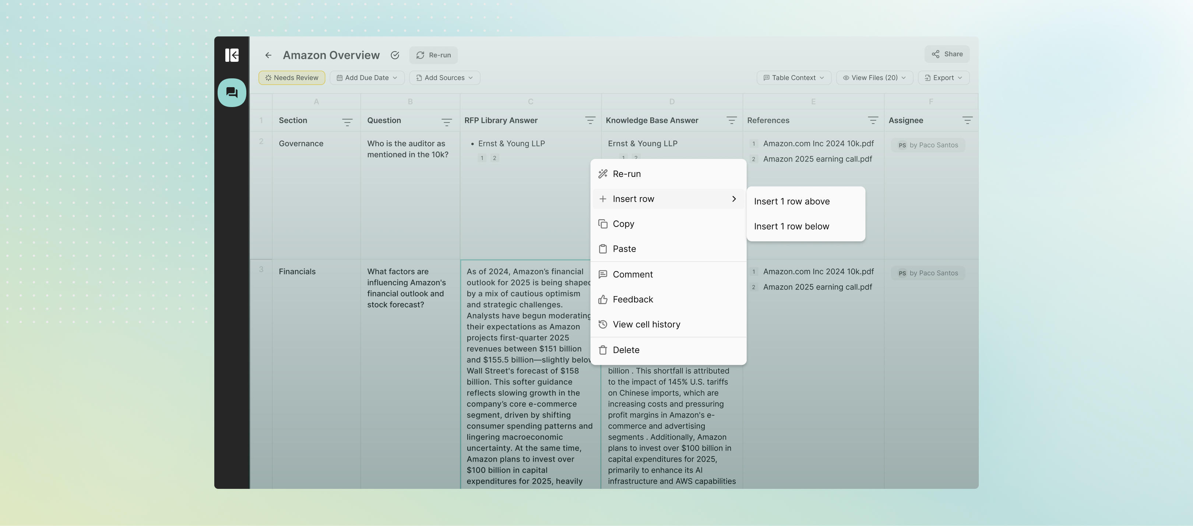
Task: Open the Add Sources dropdown
Action: [x=444, y=78]
